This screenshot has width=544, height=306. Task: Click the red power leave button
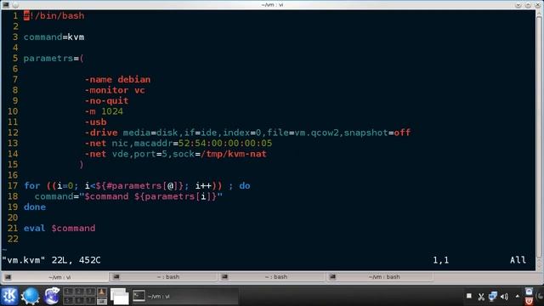click(x=529, y=301)
